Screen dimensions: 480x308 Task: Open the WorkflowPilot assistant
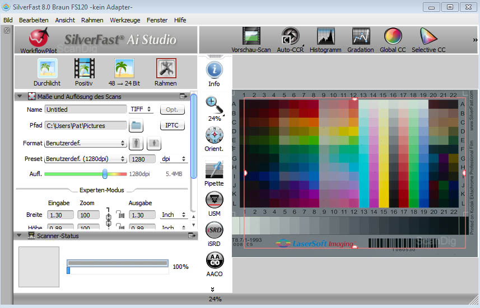point(39,40)
